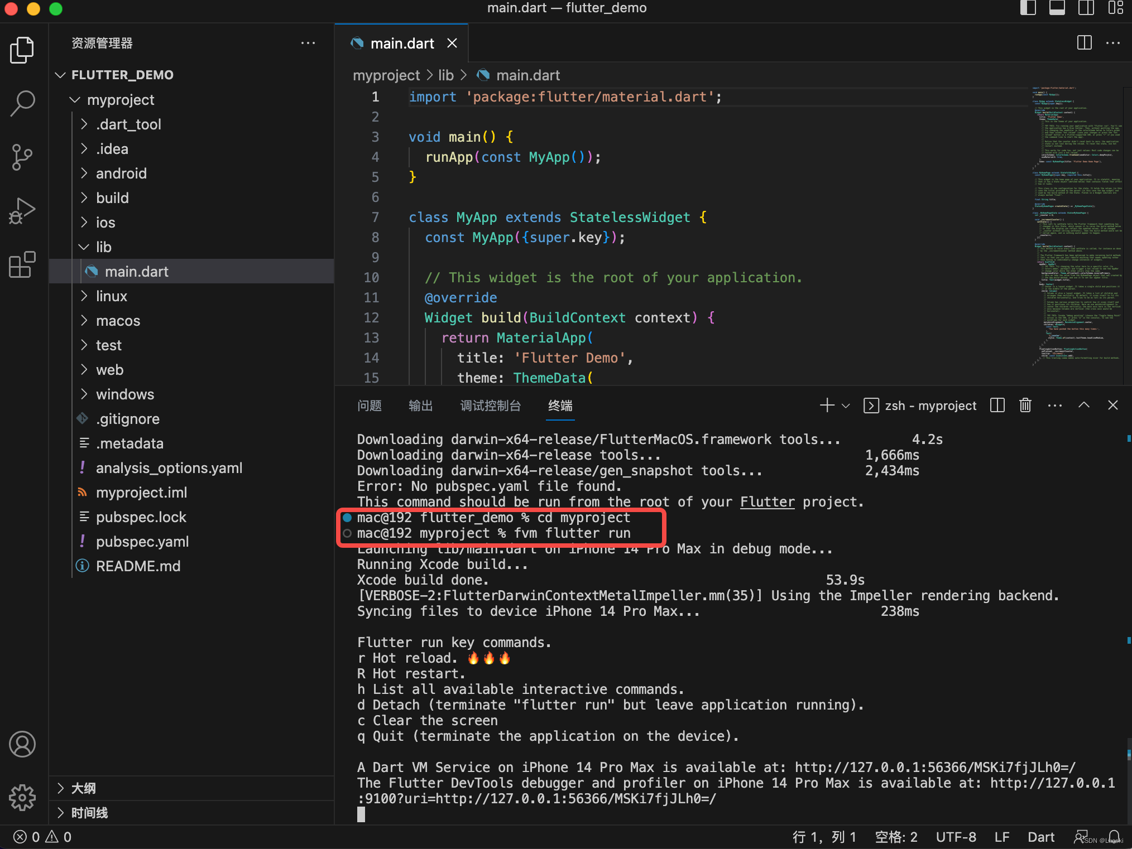Viewport: 1132px width, 849px height.
Task: Toggle bottom panel visibility
Action: 1057,8
